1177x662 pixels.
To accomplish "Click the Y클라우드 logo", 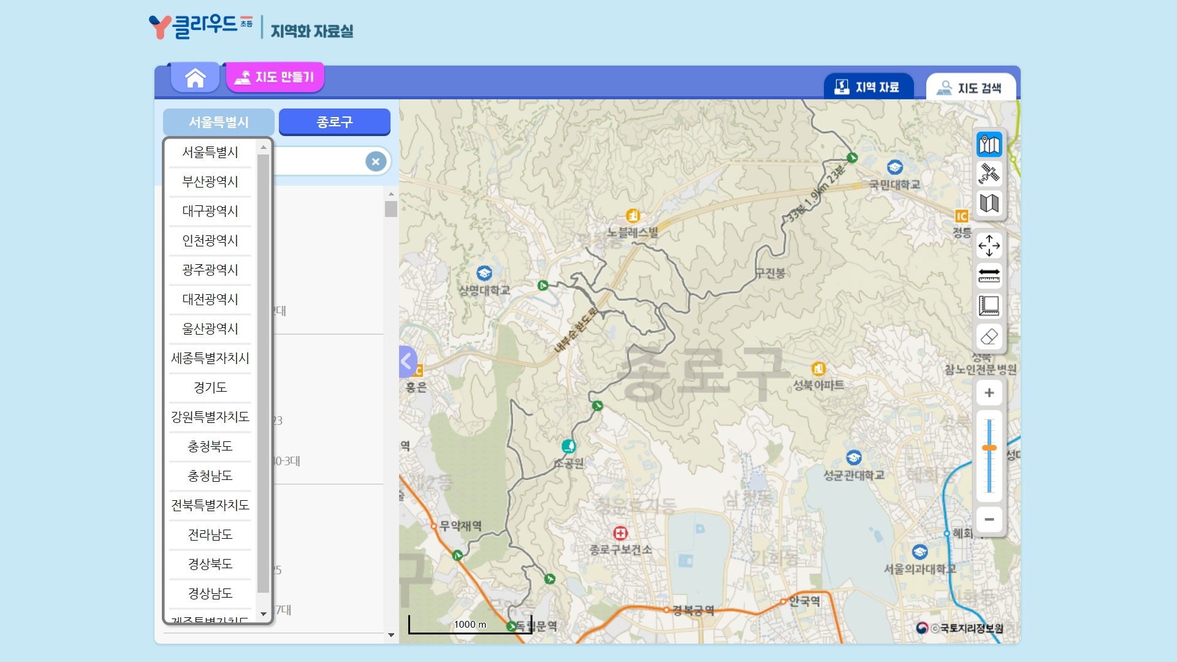I will coord(200,26).
